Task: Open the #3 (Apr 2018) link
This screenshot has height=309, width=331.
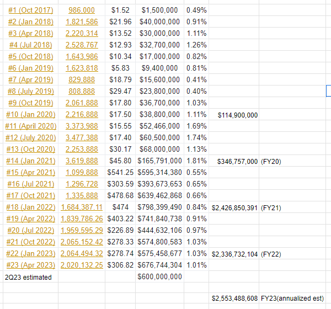Action: click(x=30, y=33)
